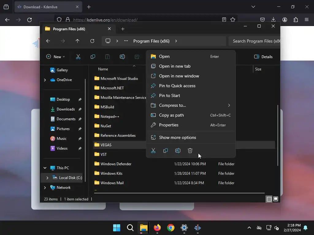Collapse the This PC tree node
Image resolution: width=314 pixels, height=235 pixels.
[x=45, y=168]
